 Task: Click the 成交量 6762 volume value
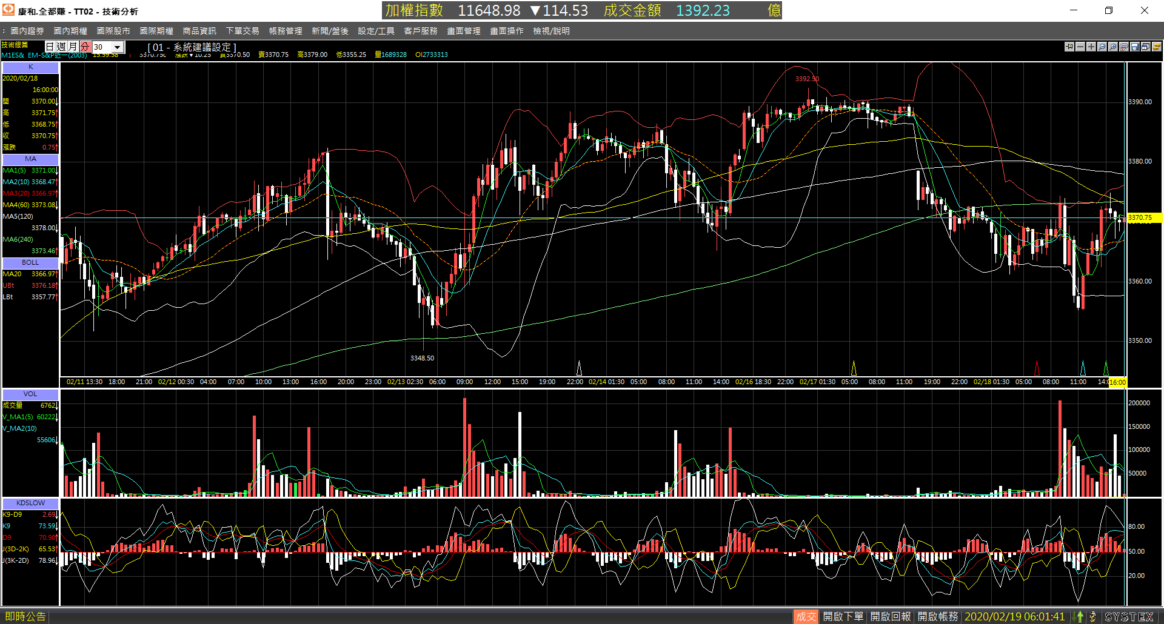[30, 406]
